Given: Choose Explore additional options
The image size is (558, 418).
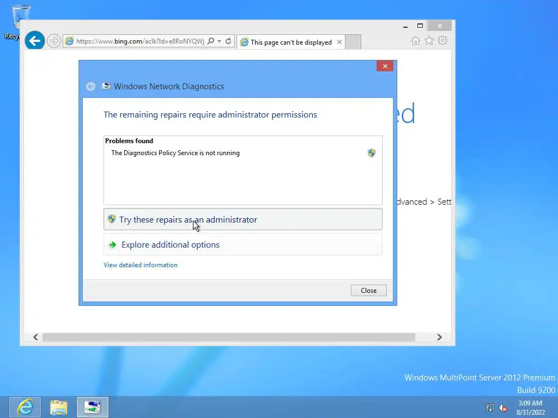Looking at the screenshot, I should [x=242, y=244].
